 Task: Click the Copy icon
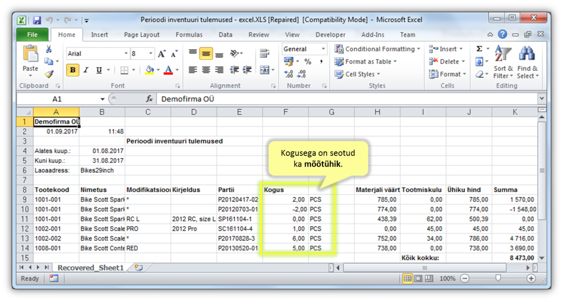(x=48, y=62)
